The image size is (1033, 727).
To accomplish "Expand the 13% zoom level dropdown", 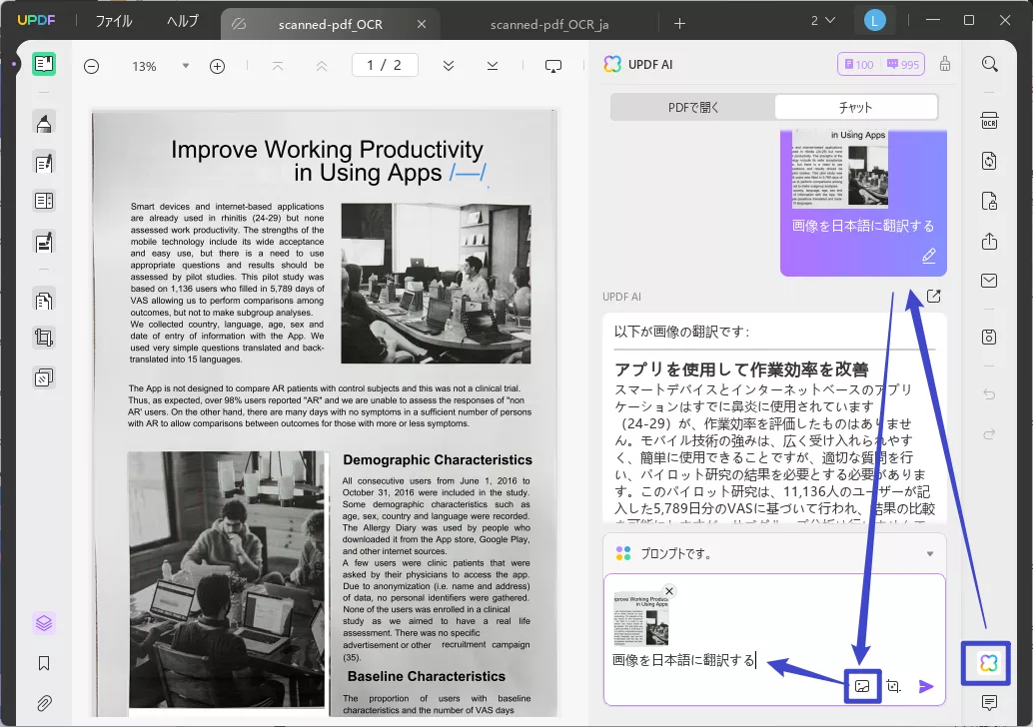I will (186, 66).
